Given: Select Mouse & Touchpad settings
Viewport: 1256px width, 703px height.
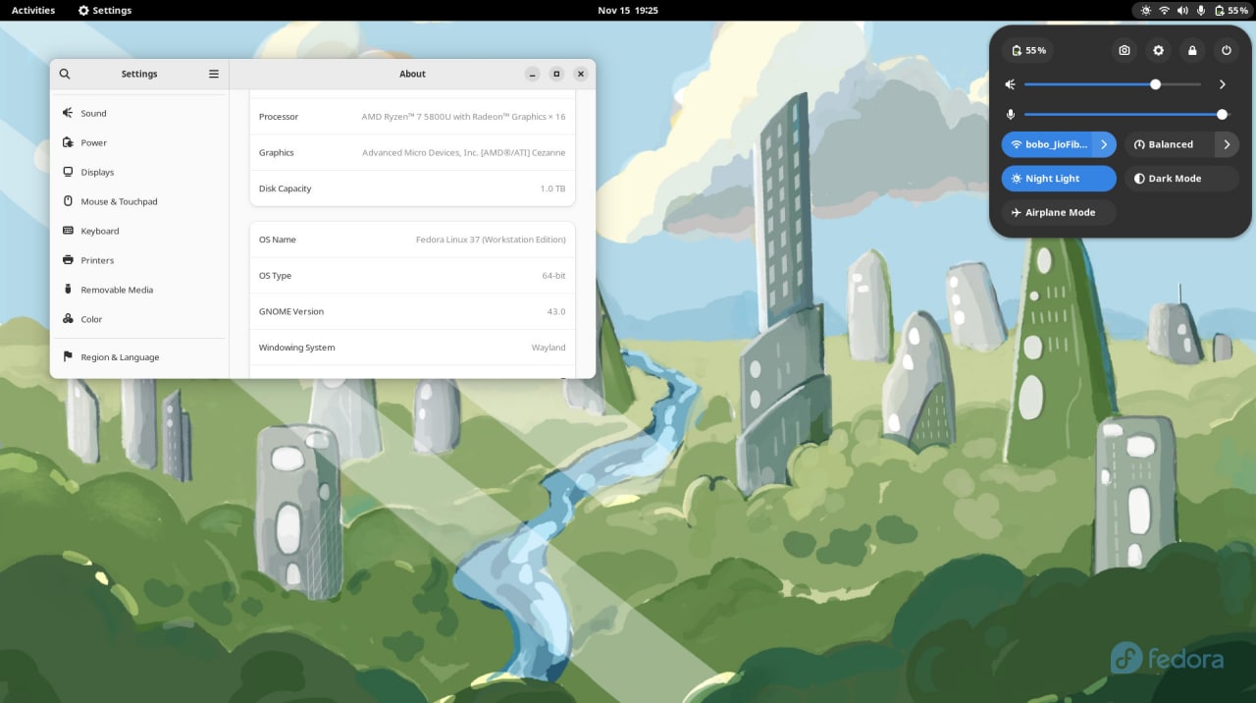Looking at the screenshot, I should (138, 201).
